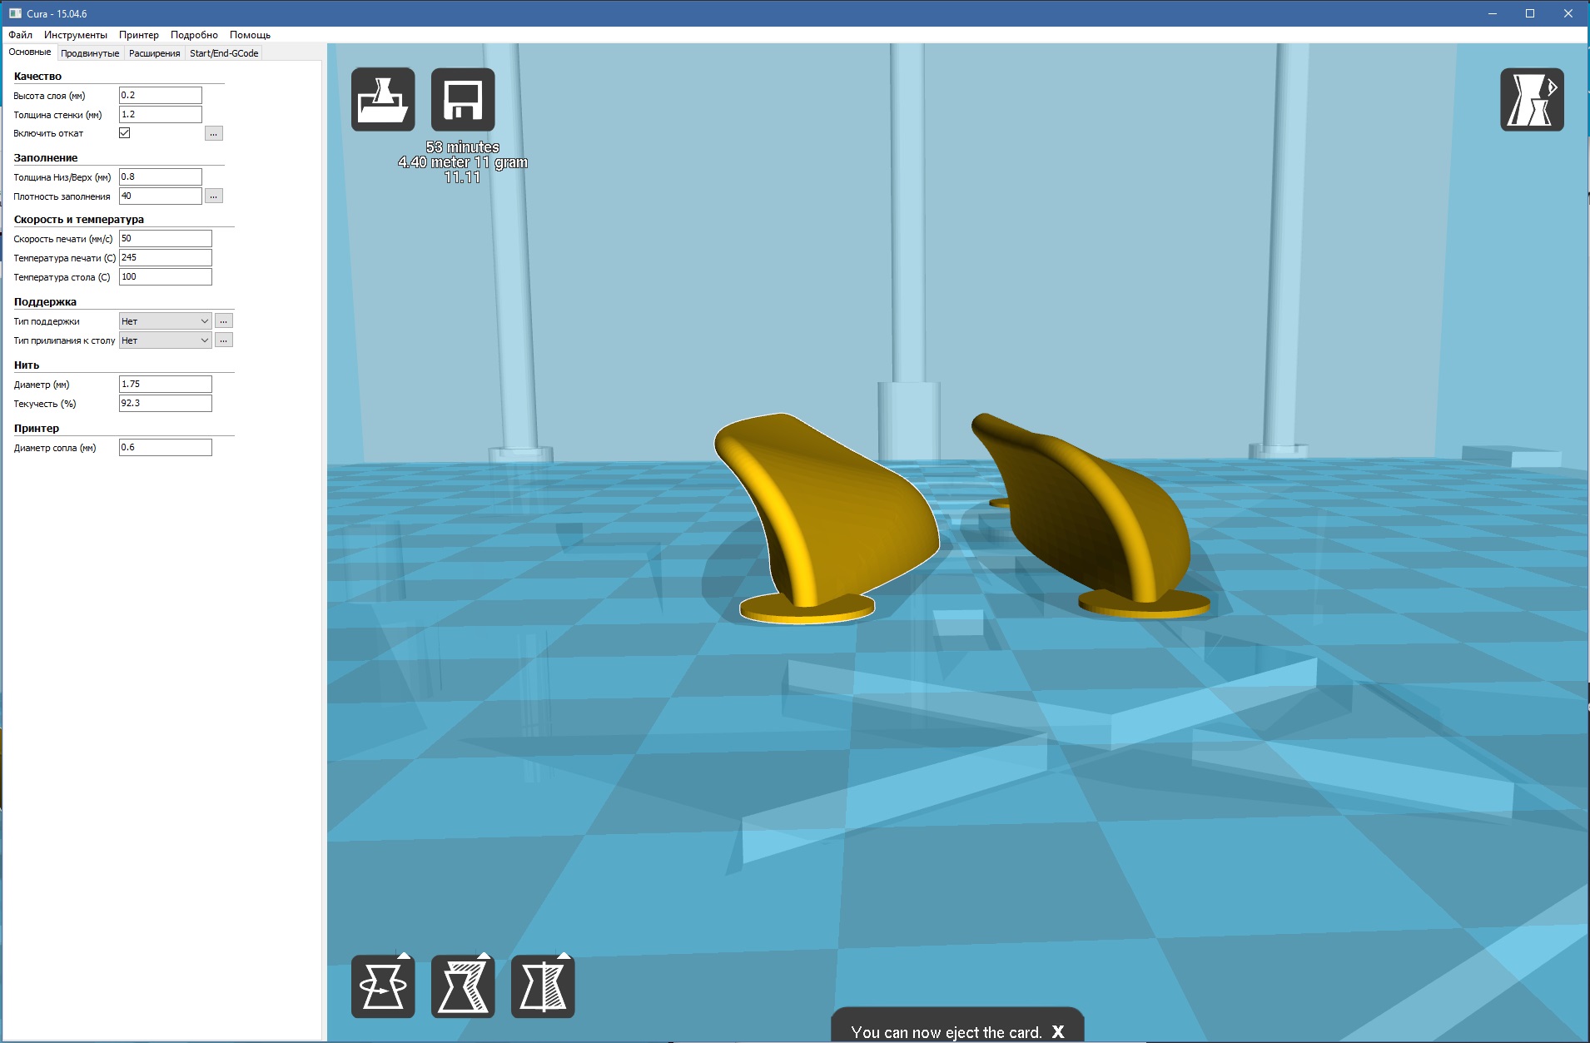1590x1043 pixels.
Task: Click the Заполнение section heading
Action: pyautogui.click(x=46, y=157)
